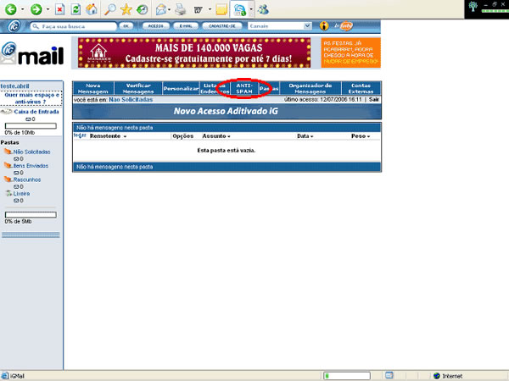Click the Print icon in toolbar

pyautogui.click(x=181, y=9)
